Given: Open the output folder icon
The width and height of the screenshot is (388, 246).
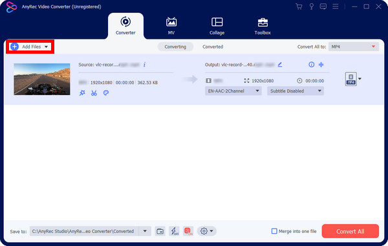Looking at the screenshot, I should (160, 231).
